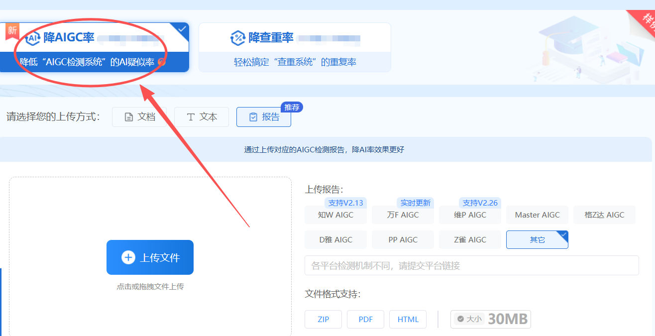The height and width of the screenshot is (336, 655).
Task: Click the AI logo icon beside 降AIGC率
Action: coord(32,38)
